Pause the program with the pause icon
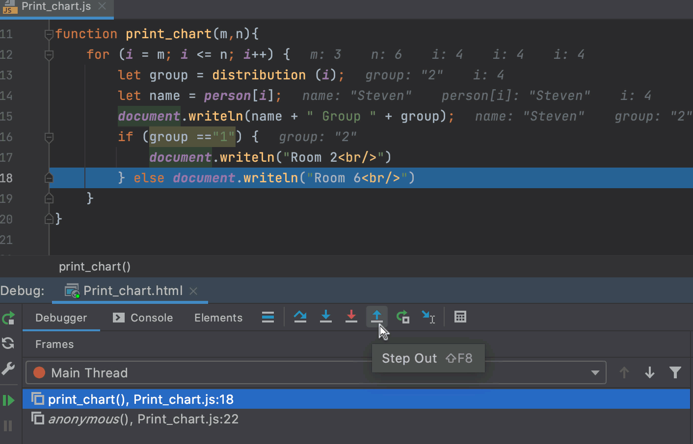The height and width of the screenshot is (444, 693). point(8,425)
